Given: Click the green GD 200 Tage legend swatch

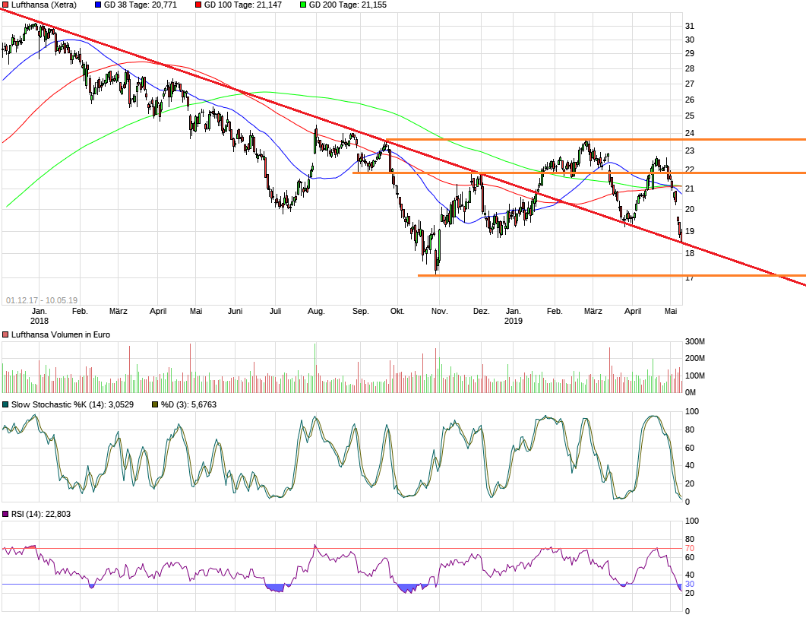Looking at the screenshot, I should coord(303,5).
